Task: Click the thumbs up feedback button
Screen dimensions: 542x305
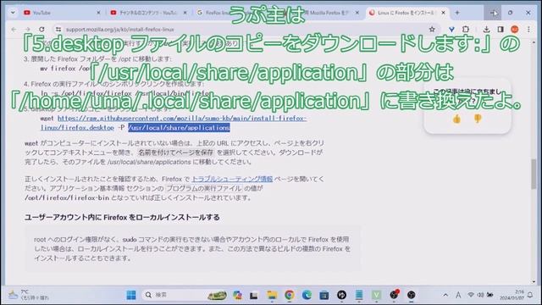Action: point(456,119)
